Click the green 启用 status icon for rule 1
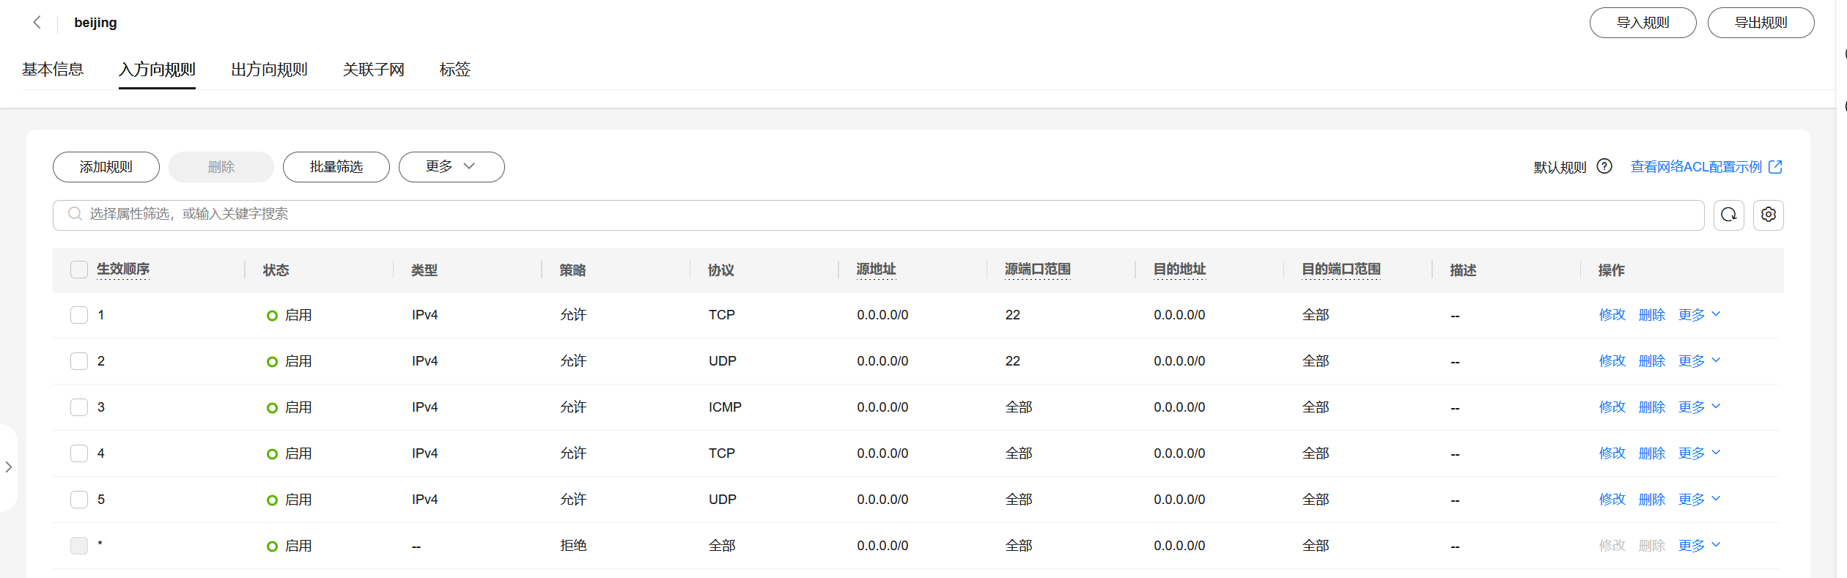Screen dimensions: 1847x578 [x=272, y=316]
